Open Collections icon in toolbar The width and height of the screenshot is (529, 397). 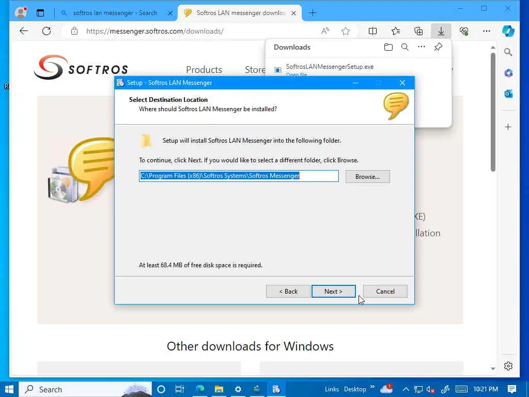click(418, 32)
